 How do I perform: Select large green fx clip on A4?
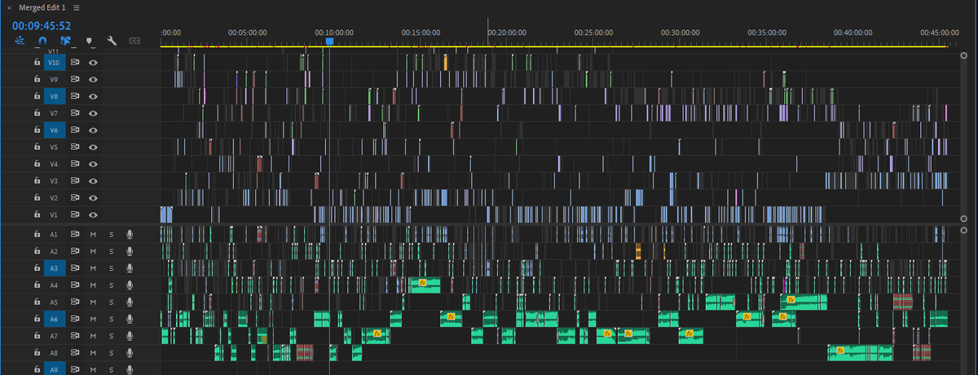[x=425, y=285]
